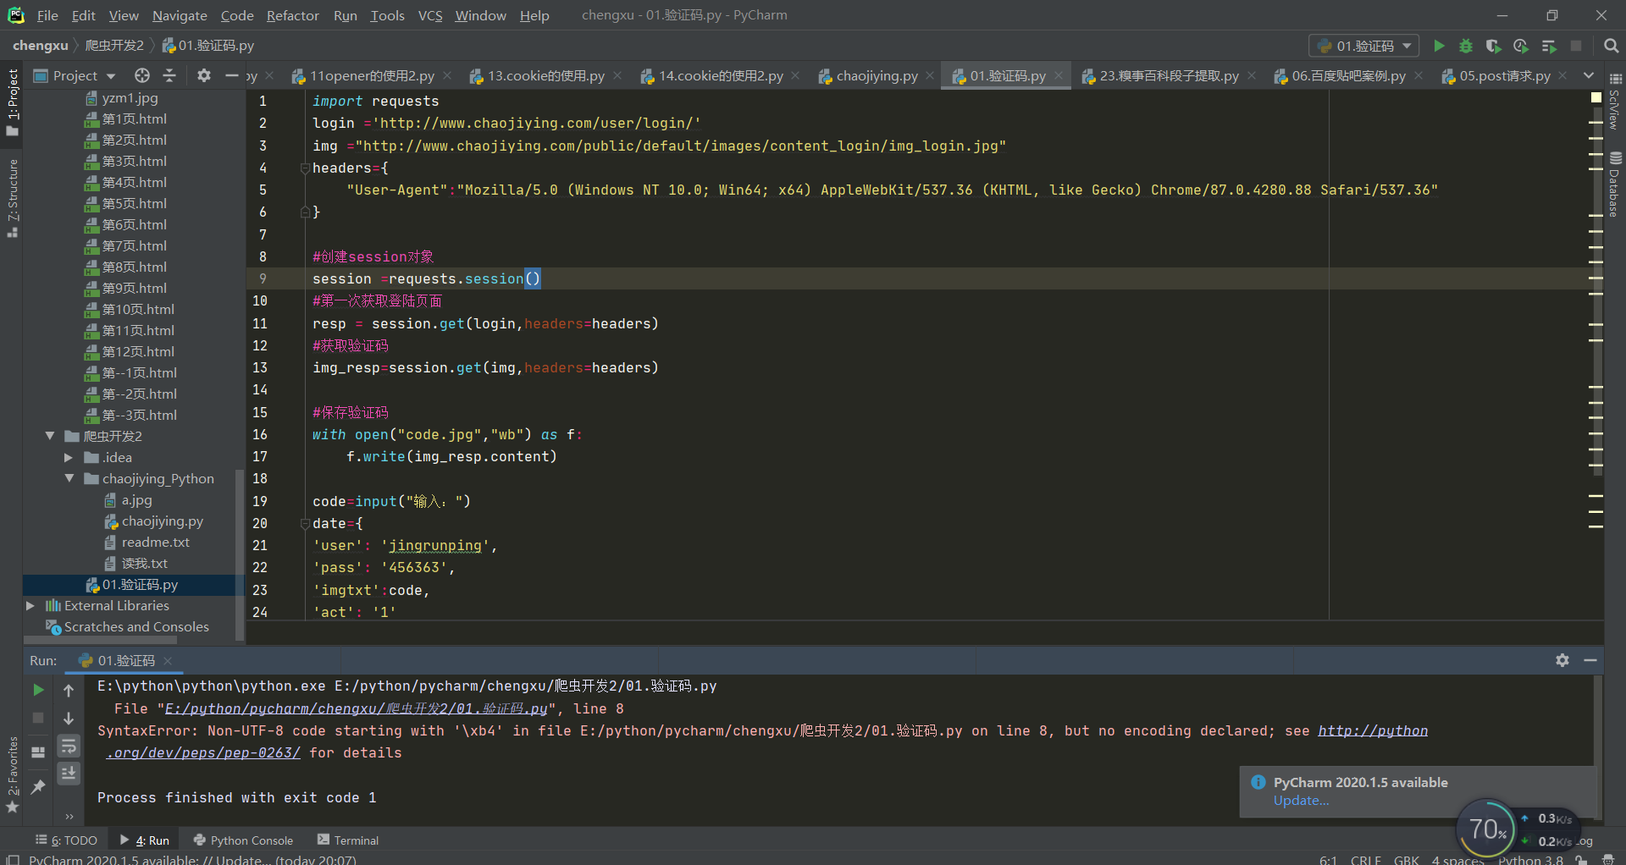Open chaojiying.py in the project tree
This screenshot has height=865, width=1626.
coord(162,521)
